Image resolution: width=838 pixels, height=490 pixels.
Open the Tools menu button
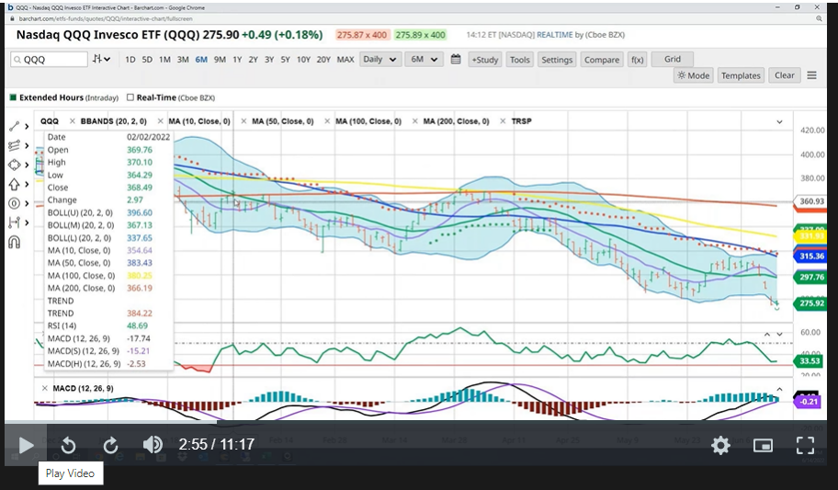(x=519, y=60)
